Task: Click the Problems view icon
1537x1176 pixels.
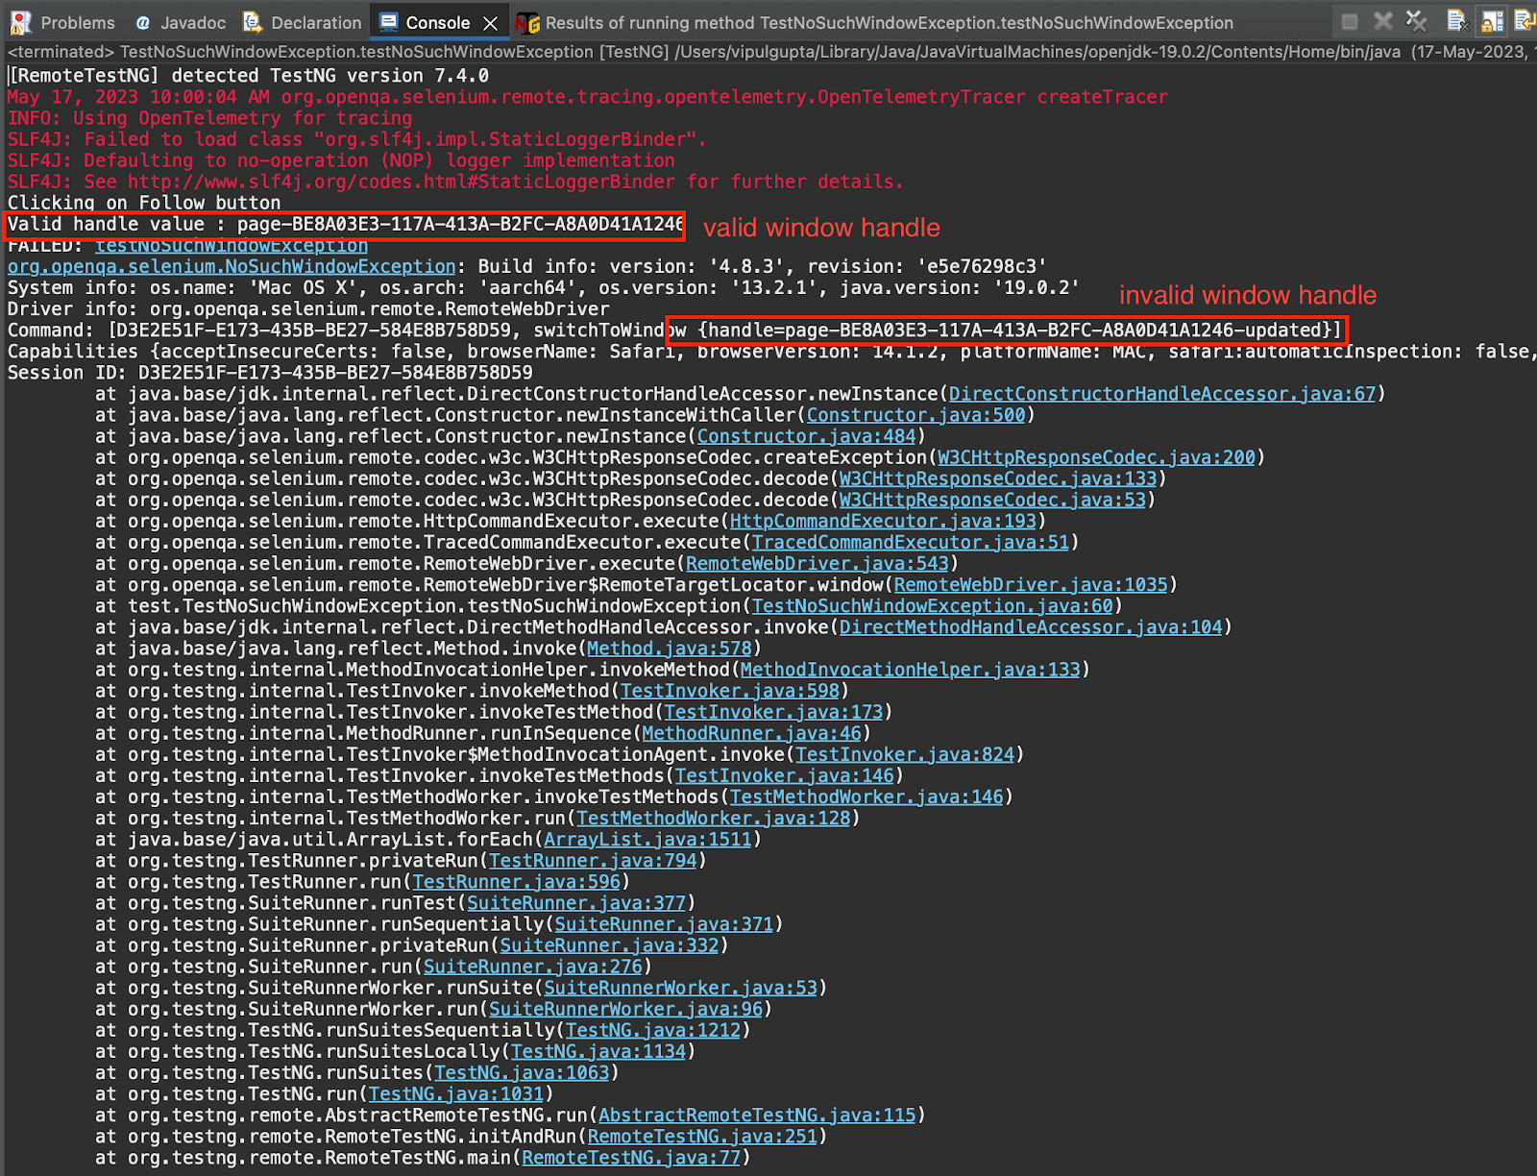Action: [x=21, y=22]
